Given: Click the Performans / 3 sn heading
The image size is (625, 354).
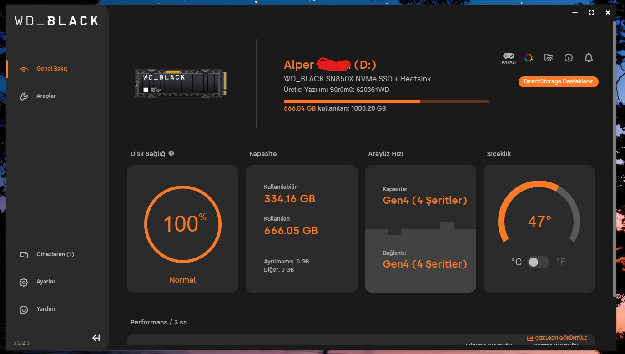Looking at the screenshot, I should pyautogui.click(x=159, y=322).
